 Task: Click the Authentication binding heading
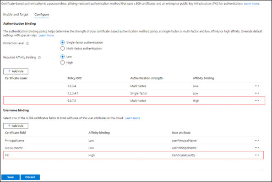pyautogui.click(x=19, y=24)
